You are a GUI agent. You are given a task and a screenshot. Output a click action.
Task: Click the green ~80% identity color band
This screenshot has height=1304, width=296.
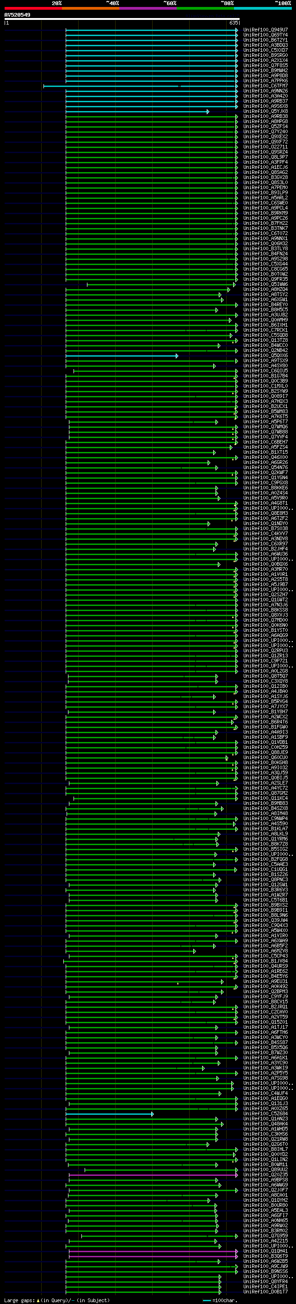[205, 8]
